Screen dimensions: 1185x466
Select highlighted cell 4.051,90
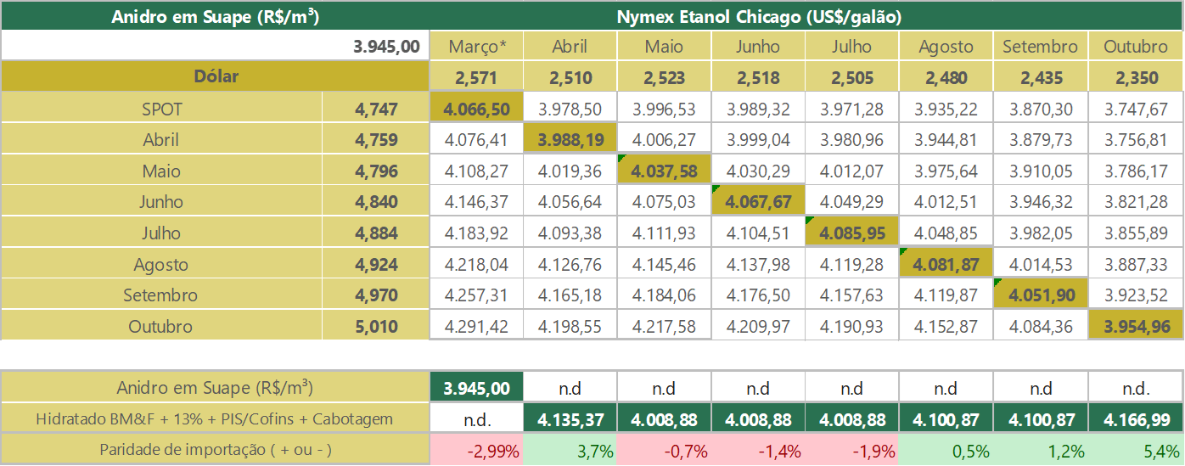1040,295
